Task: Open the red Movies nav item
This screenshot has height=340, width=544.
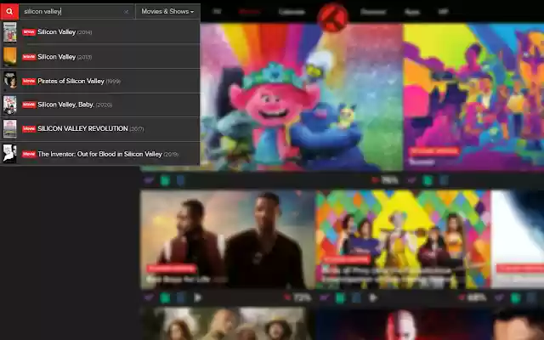Action: click(249, 11)
